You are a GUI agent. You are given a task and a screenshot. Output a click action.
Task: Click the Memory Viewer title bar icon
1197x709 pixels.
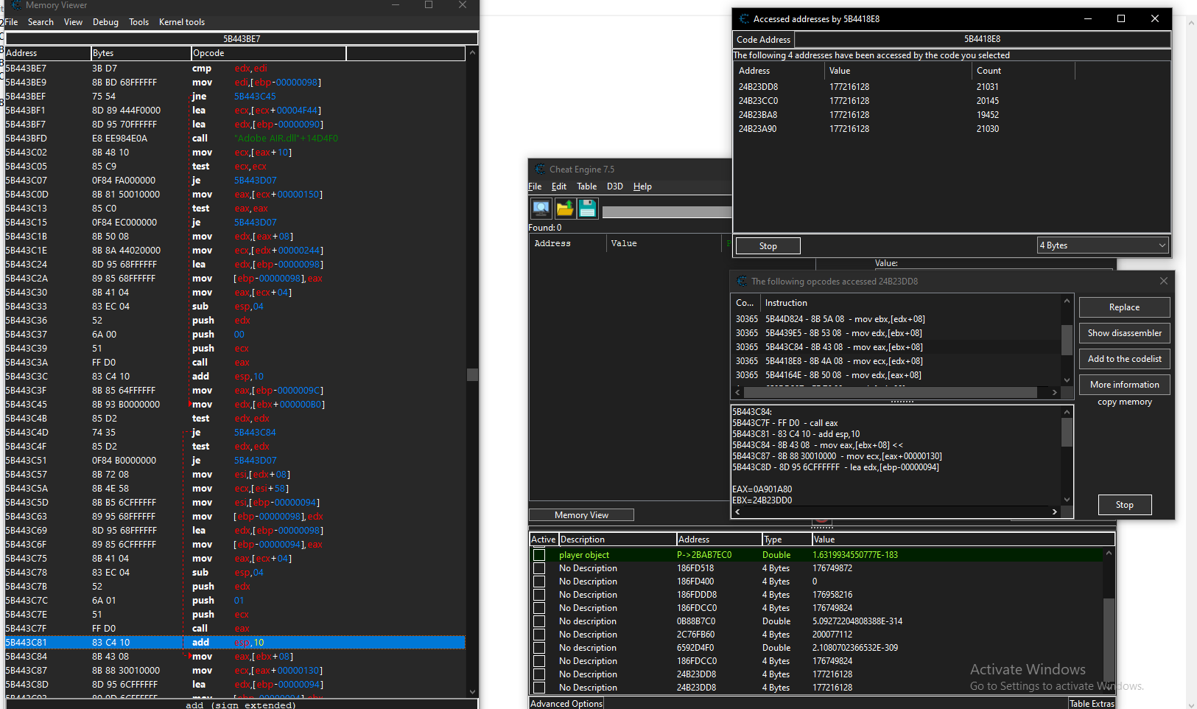16,5
